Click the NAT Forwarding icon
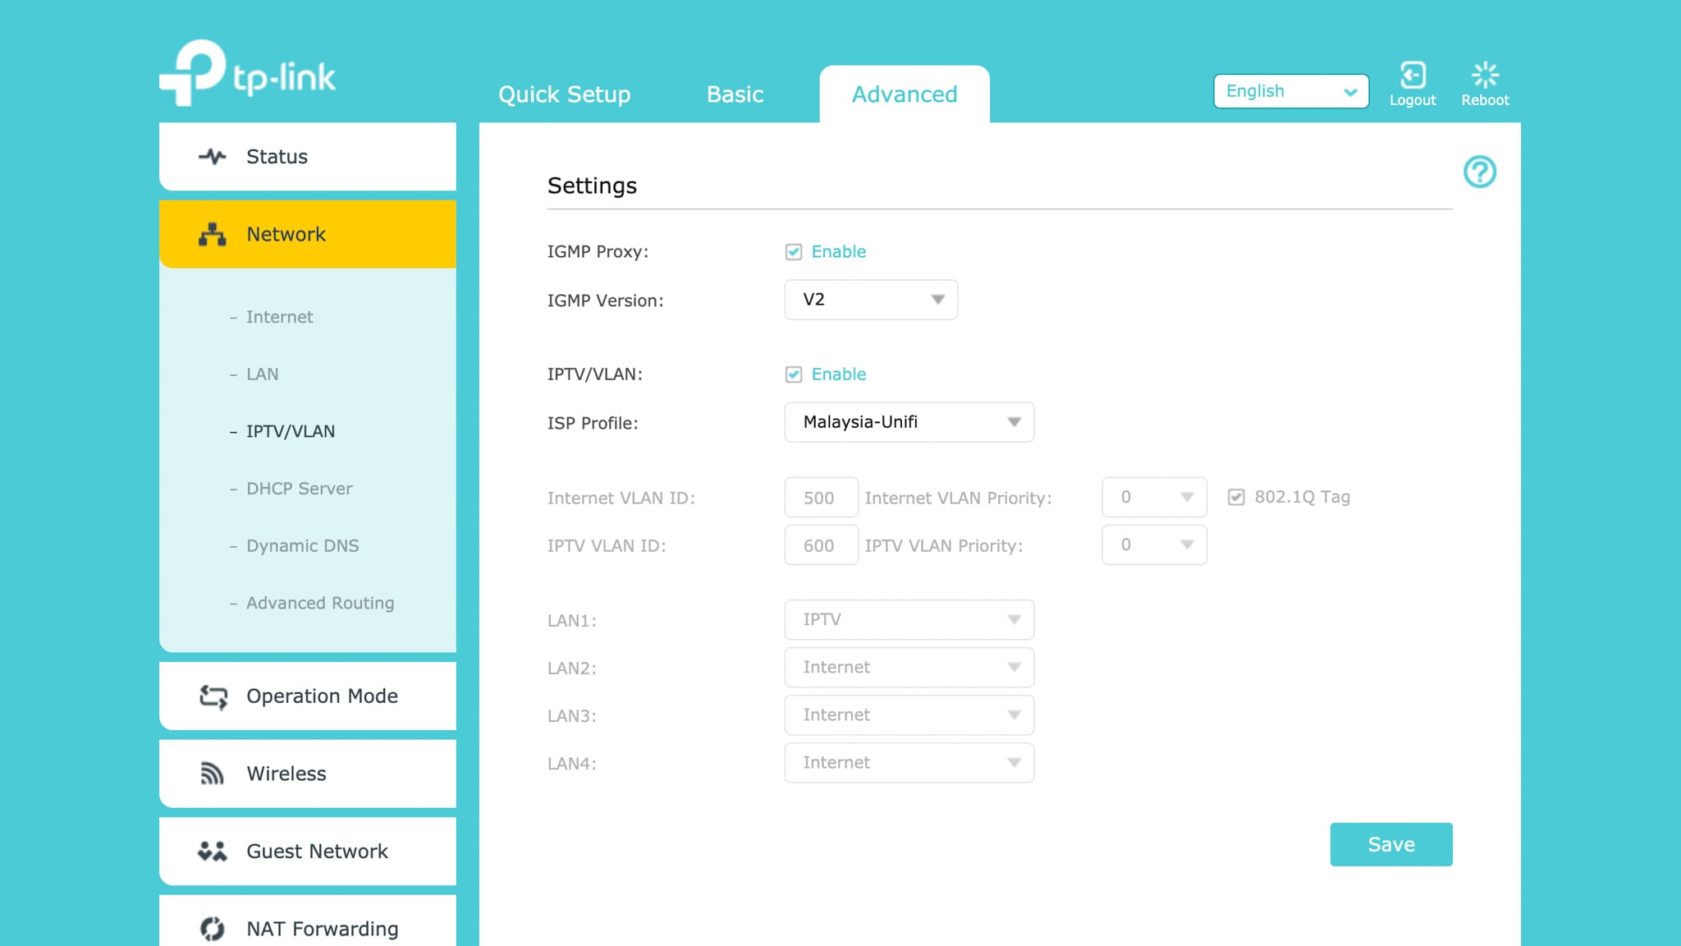The image size is (1681, 946). point(213,929)
